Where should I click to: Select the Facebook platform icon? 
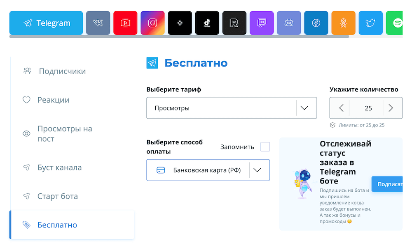point(316,23)
